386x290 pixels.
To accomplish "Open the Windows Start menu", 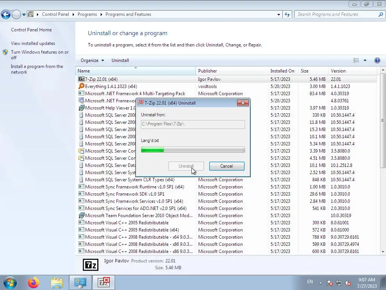I will [x=10, y=282].
